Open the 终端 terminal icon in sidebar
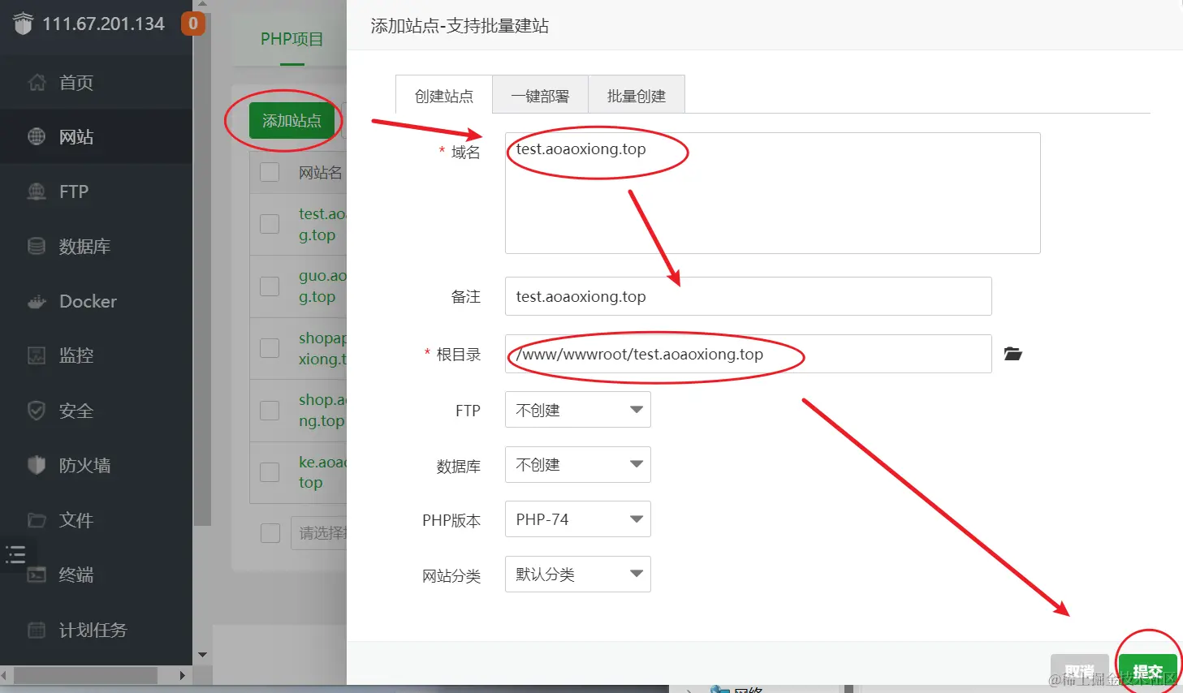This screenshot has width=1183, height=693. tap(37, 575)
